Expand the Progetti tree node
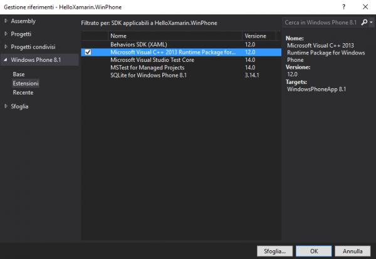Image resolution: width=376 pixels, height=259 pixels. (6, 34)
